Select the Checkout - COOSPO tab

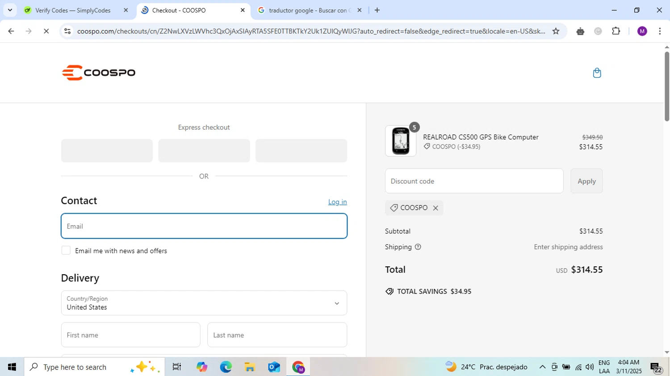(x=179, y=10)
